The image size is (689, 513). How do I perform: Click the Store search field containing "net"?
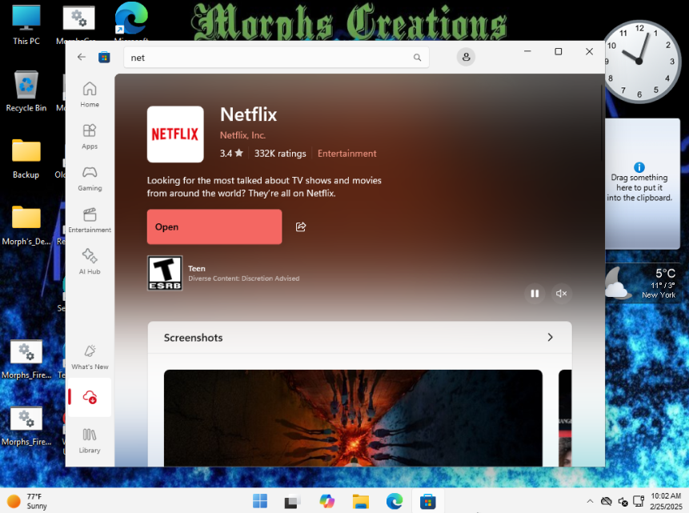point(276,58)
